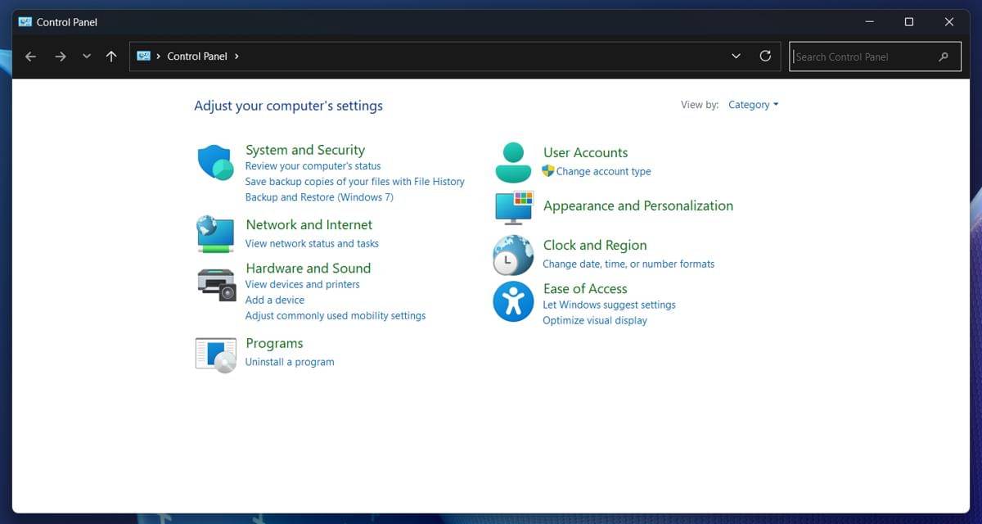Navigate back using the back arrow
Screen dimensions: 982x524
(x=31, y=56)
